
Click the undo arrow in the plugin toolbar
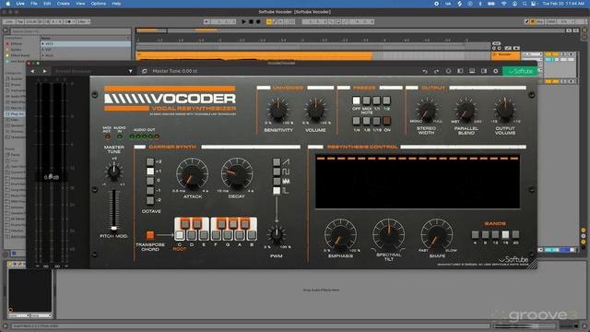(425, 71)
